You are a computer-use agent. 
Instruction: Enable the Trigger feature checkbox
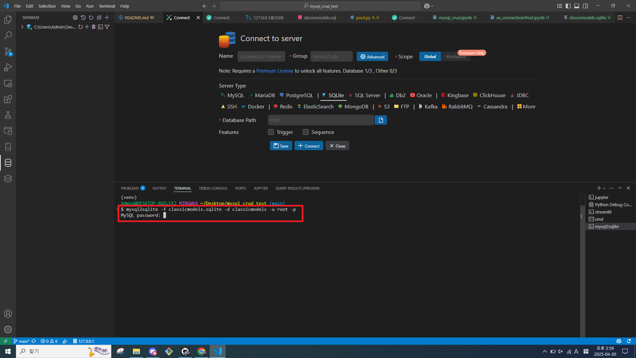coord(271,132)
